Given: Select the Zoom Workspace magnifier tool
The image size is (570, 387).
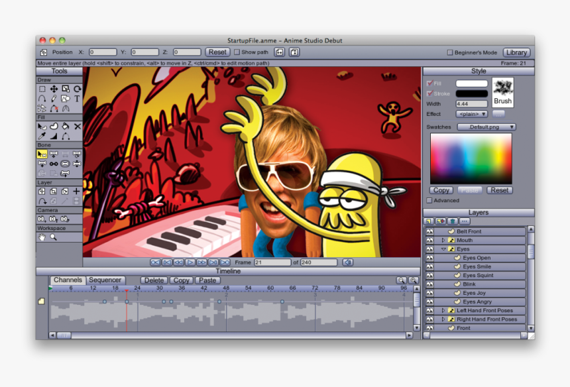Looking at the screenshot, I should pos(54,237).
